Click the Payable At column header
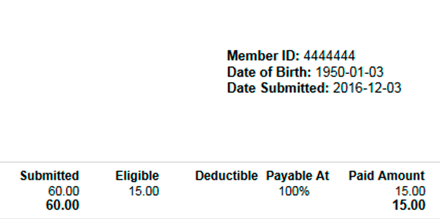 (297, 176)
